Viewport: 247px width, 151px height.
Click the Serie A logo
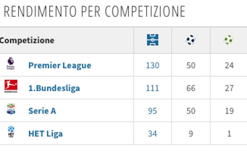coord(11,109)
